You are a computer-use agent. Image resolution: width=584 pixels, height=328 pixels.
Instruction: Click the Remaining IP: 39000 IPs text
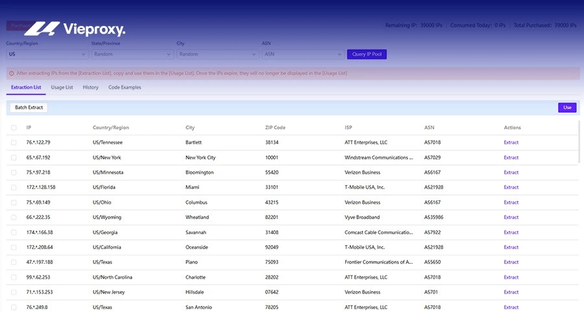(x=414, y=25)
